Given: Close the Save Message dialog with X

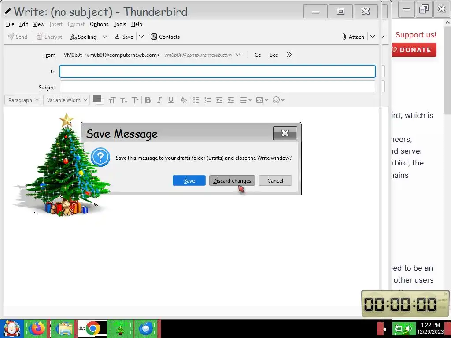Looking at the screenshot, I should tap(285, 133).
